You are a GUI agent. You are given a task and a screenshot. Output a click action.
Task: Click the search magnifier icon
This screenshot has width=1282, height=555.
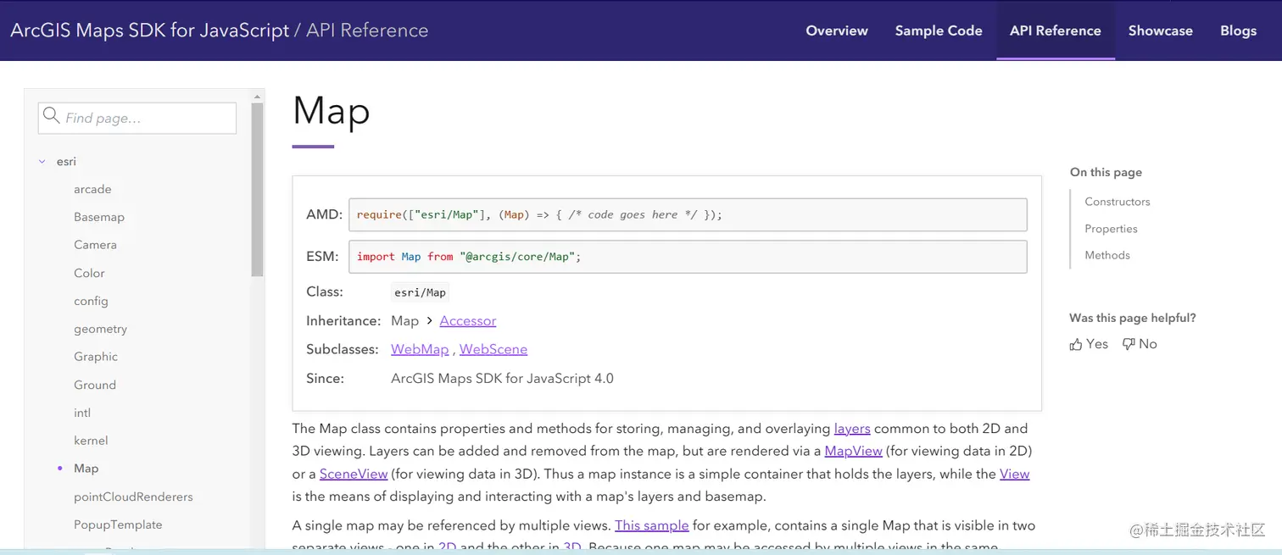click(52, 116)
